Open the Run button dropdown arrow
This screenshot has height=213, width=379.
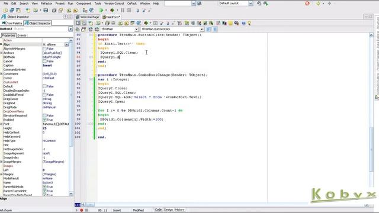coord(106,10)
